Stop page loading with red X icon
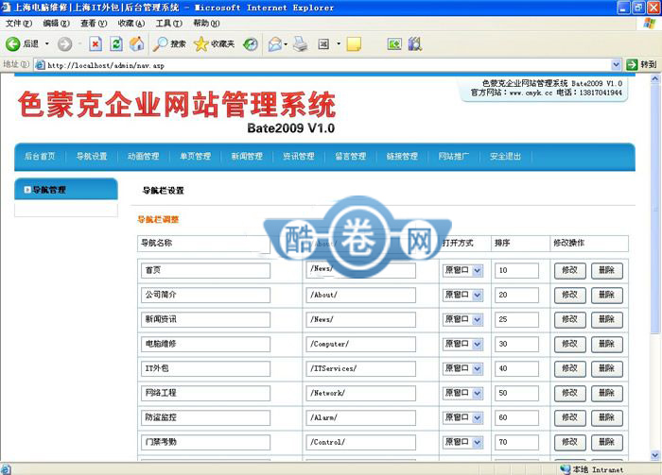Screen dimensions: 662x475 click(x=96, y=43)
